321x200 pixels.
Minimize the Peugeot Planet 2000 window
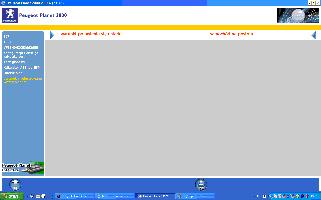(x=310, y=3)
